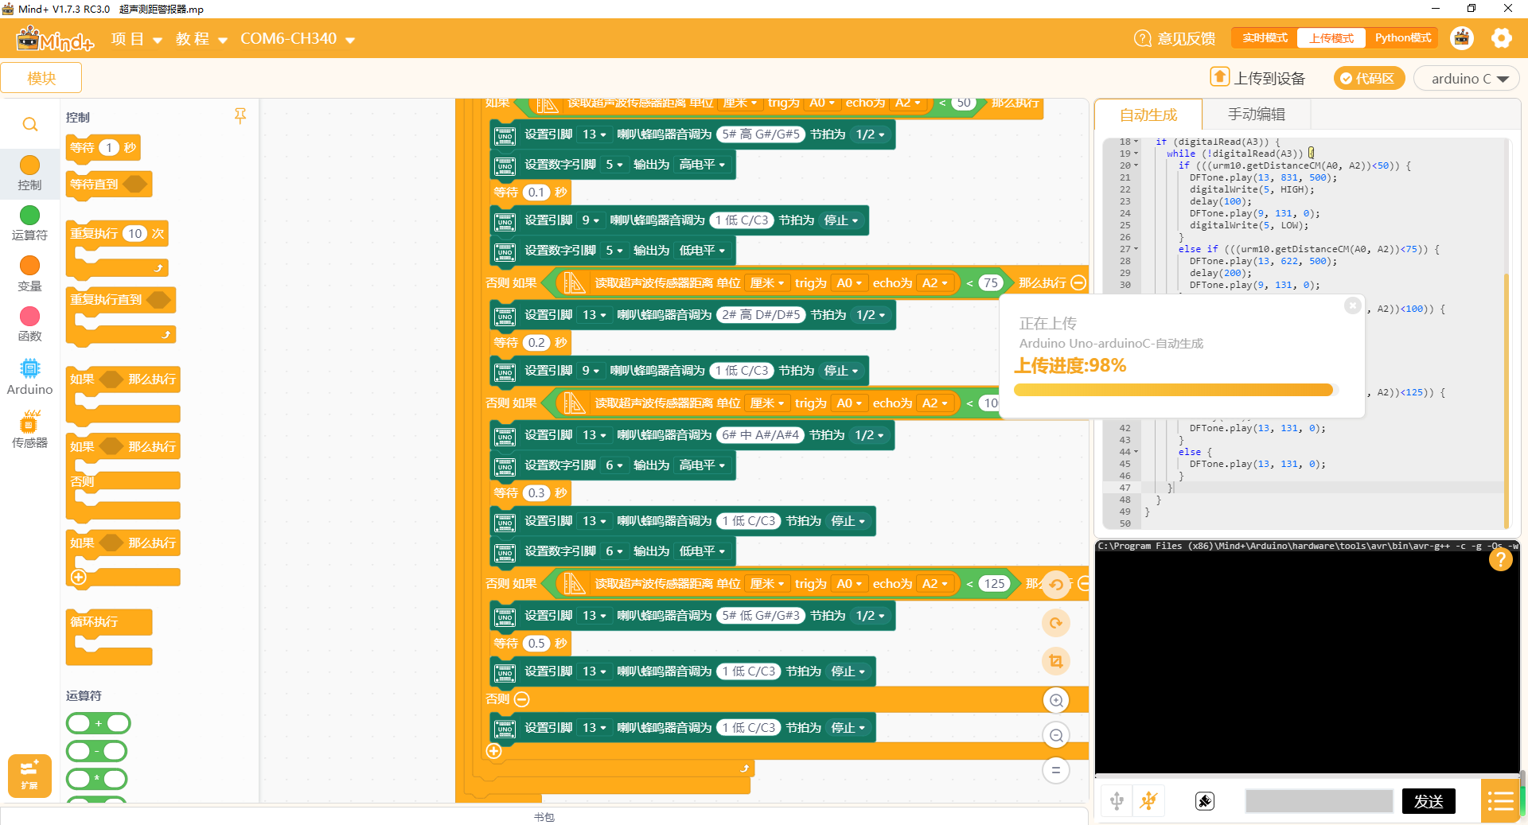The image size is (1528, 825).
Task: Pin the block palette with pushpin icon
Action: click(240, 116)
